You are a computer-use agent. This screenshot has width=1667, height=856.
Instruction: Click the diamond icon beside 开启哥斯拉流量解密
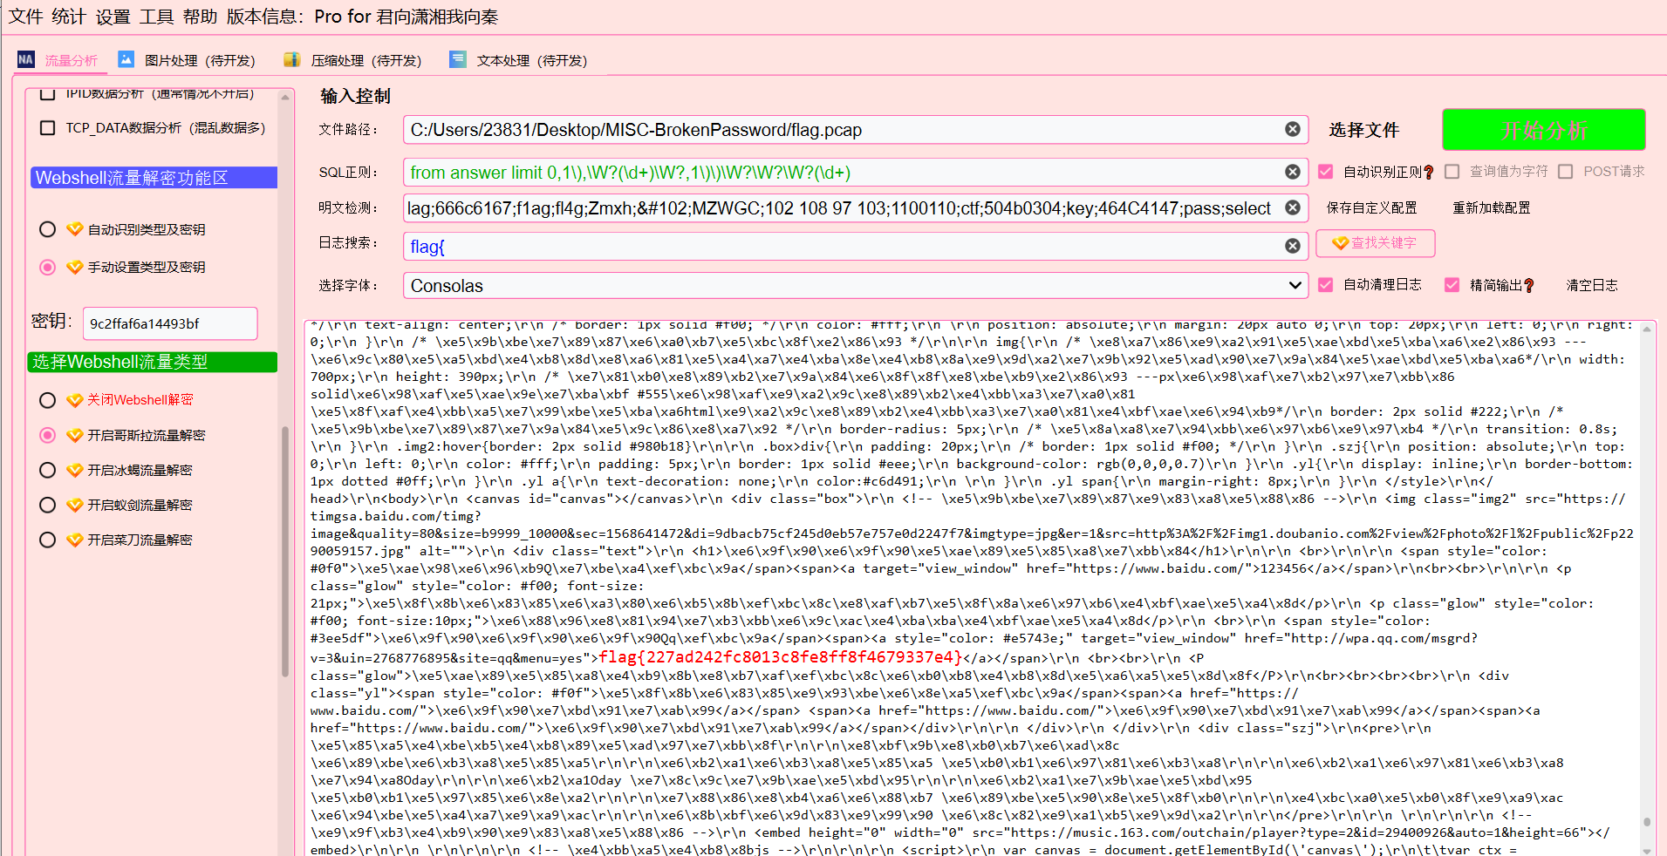pyautogui.click(x=75, y=435)
